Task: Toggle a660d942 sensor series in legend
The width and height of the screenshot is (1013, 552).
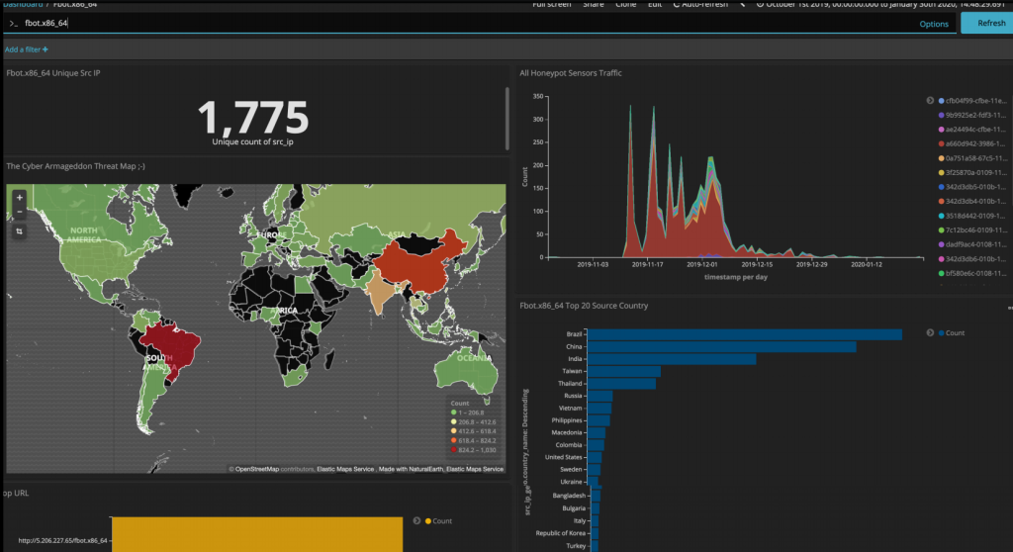Action: (x=972, y=144)
